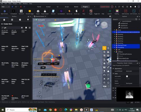This screenshot has height=112, width=141.
Task: Open the Unit Conversion plugin
Action: 134,12
